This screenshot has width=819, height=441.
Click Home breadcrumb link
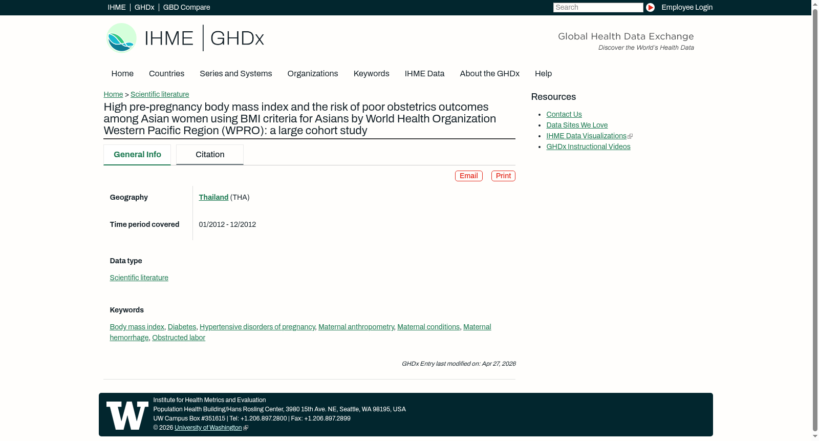pyautogui.click(x=113, y=94)
